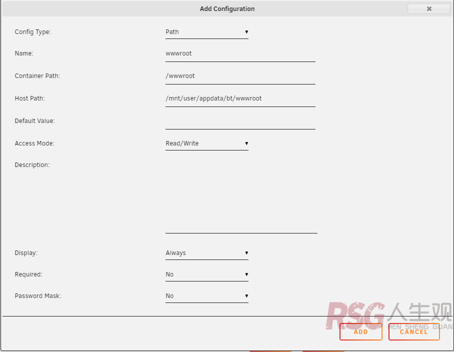The height and width of the screenshot is (352, 454).
Task: Click the Password Mask label
Action: [38, 296]
